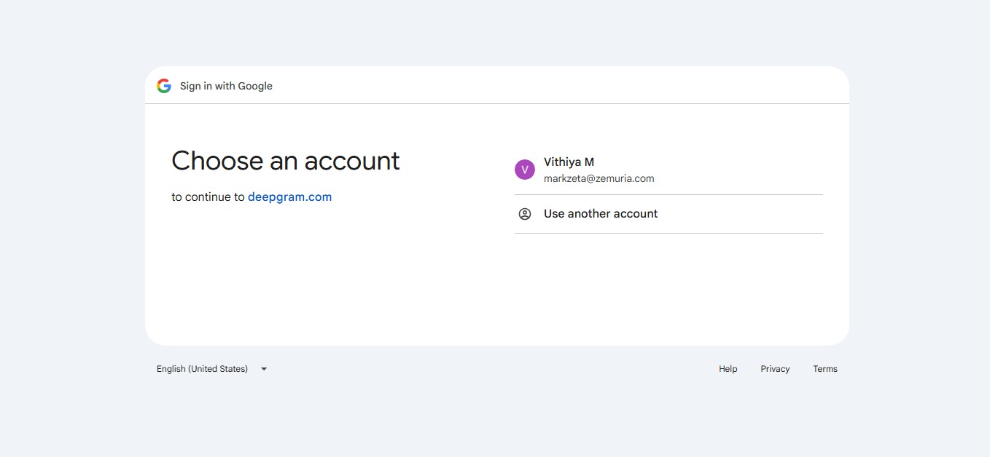Open the deepgram.com link
Viewport: 990px width, 457px height.
pos(289,196)
